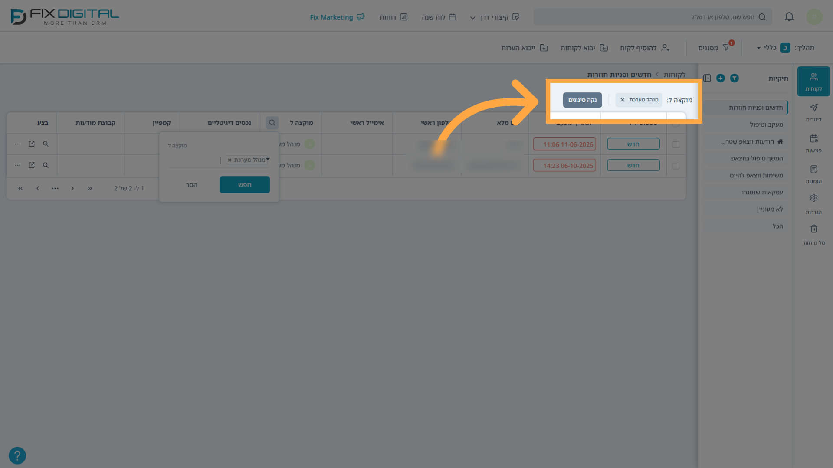Toggle the select-all header checkbox

676,124
